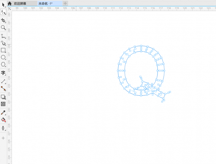Pick the Color Eyedropper tool
Image resolution: width=216 pixels, height=164 pixels.
pyautogui.click(x=3, y=112)
